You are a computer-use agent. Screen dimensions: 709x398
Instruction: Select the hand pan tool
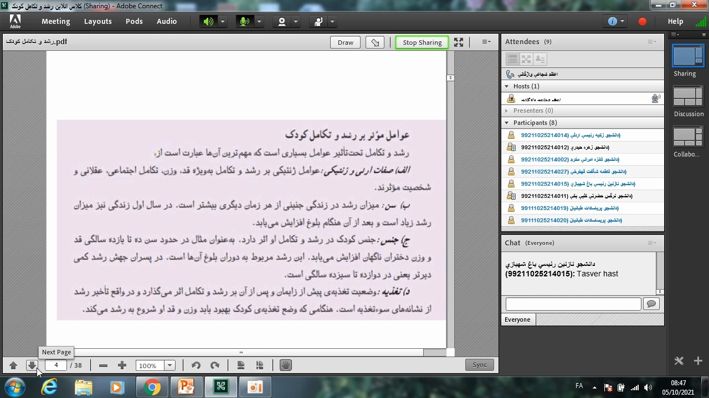[285, 365]
